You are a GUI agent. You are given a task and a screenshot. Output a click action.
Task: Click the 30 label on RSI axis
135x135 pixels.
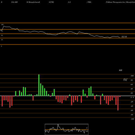(2, 40)
